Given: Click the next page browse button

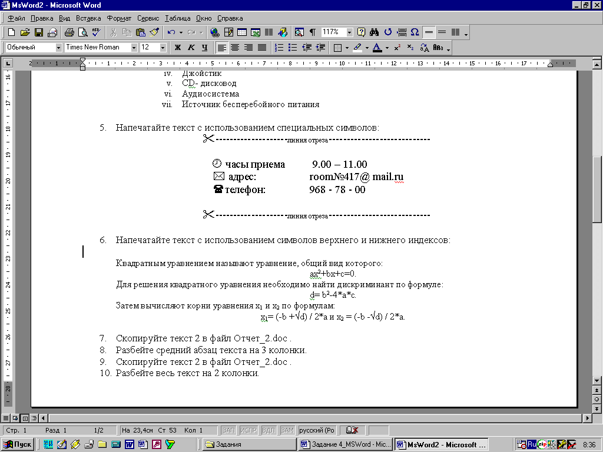Looking at the screenshot, I should point(597,409).
